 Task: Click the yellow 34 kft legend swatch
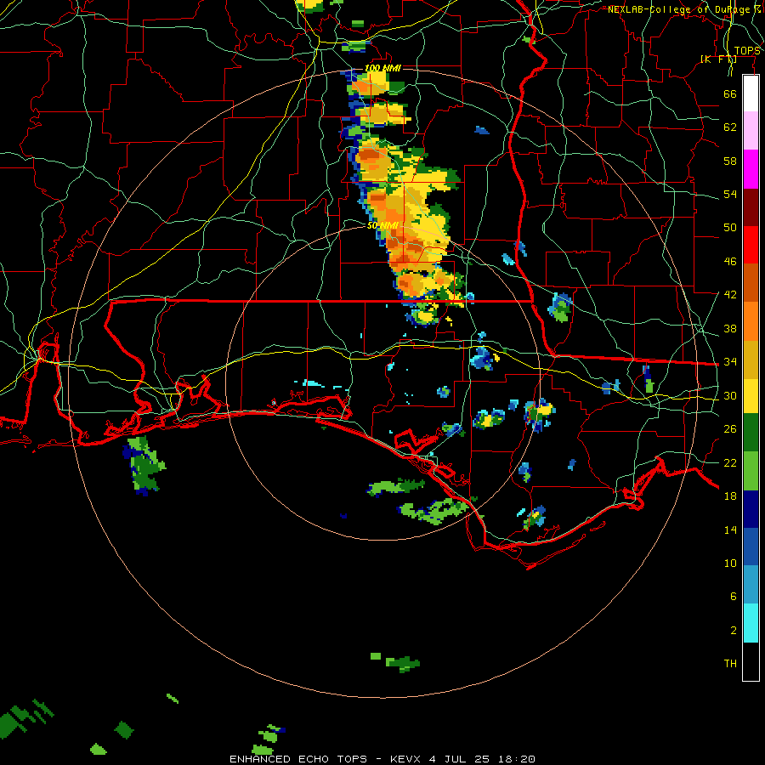[751, 395]
